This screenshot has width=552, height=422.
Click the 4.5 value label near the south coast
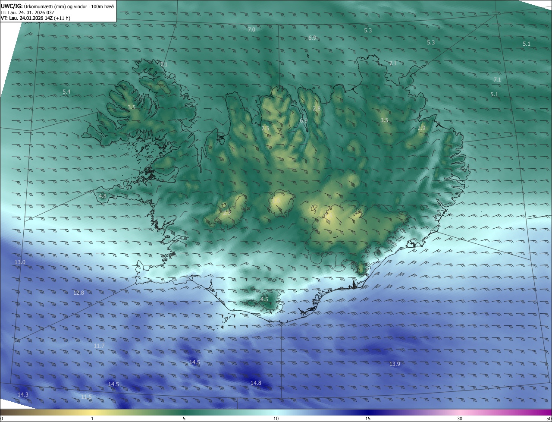[x=264, y=299]
